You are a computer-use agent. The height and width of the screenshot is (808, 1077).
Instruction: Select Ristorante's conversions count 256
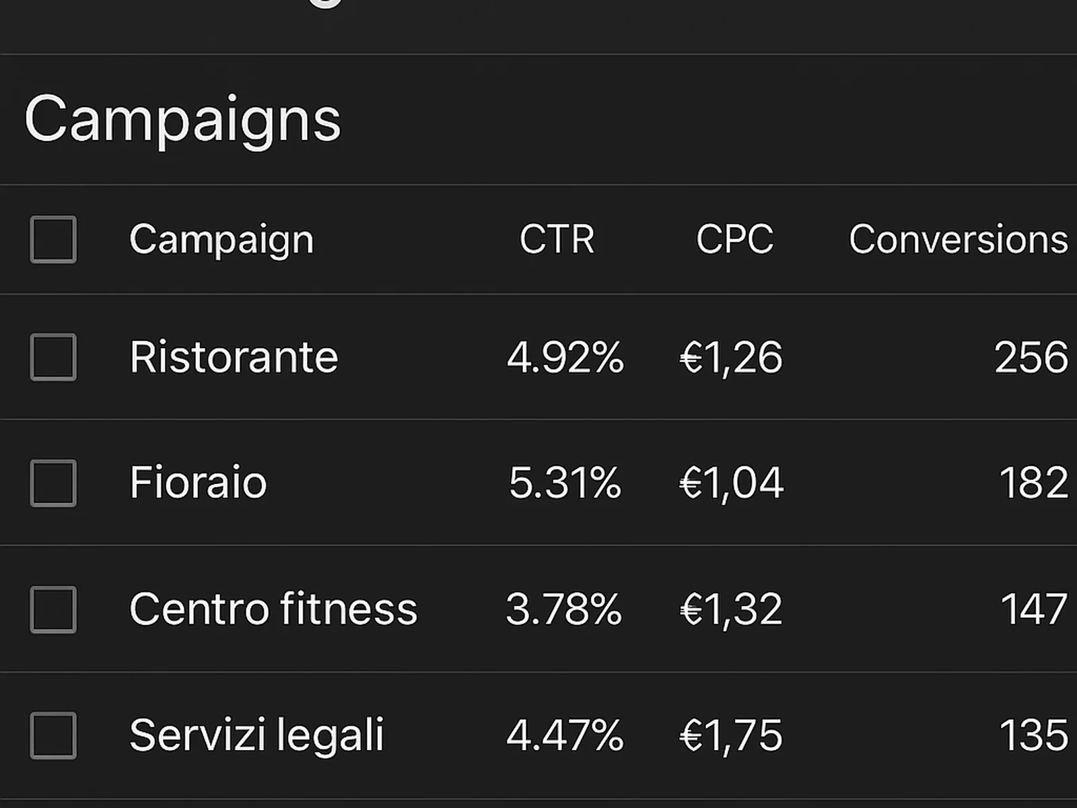pyautogui.click(x=1031, y=358)
